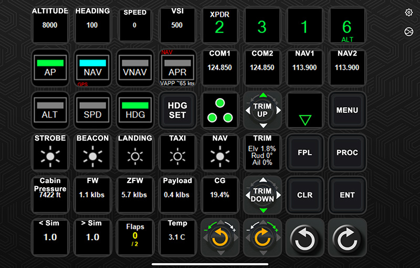Toggle the NAV autopilot mode
This screenshot has width=420, height=268.
tap(93, 68)
